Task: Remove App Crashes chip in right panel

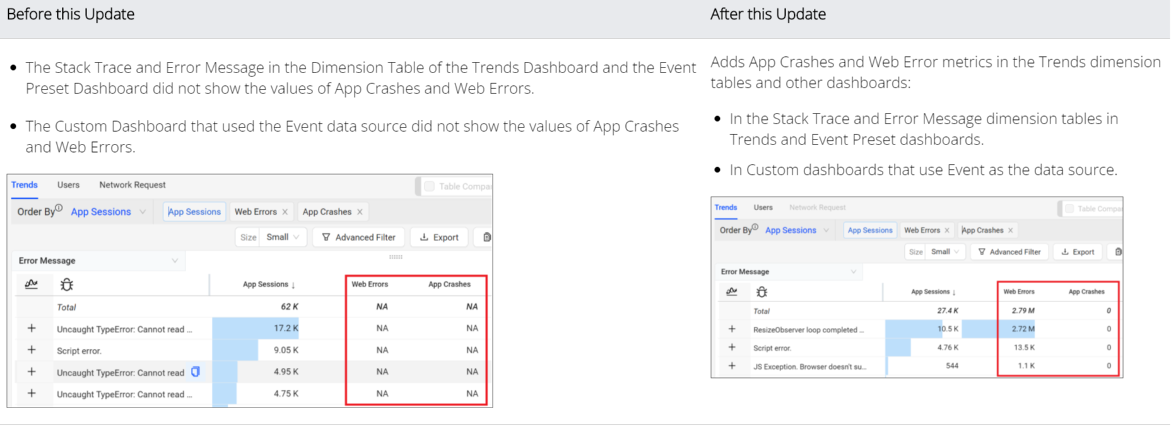Action: click(x=1010, y=230)
